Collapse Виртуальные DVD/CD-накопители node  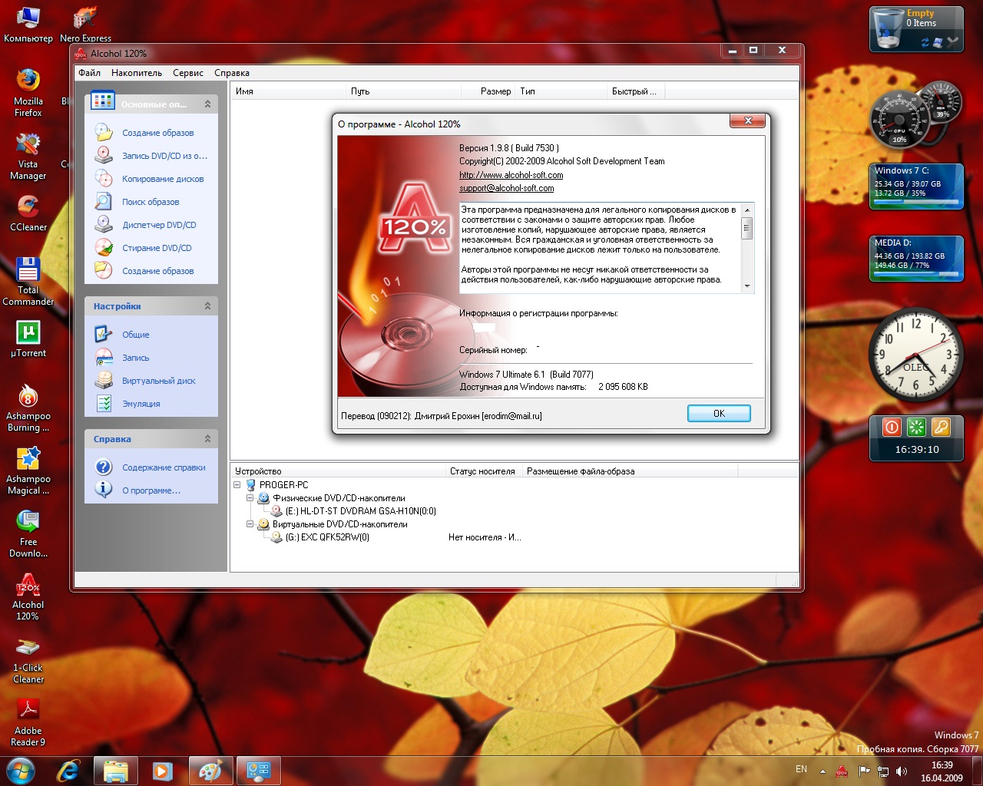pyautogui.click(x=250, y=524)
